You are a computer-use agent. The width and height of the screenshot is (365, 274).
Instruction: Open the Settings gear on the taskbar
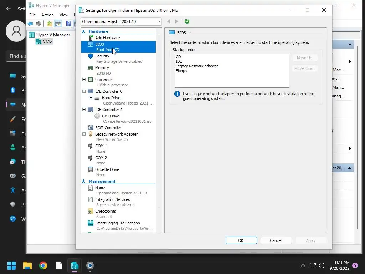click(x=90, y=265)
